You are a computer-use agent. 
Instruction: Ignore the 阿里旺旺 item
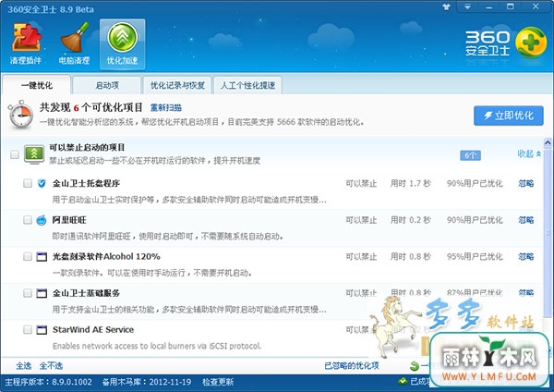point(526,220)
